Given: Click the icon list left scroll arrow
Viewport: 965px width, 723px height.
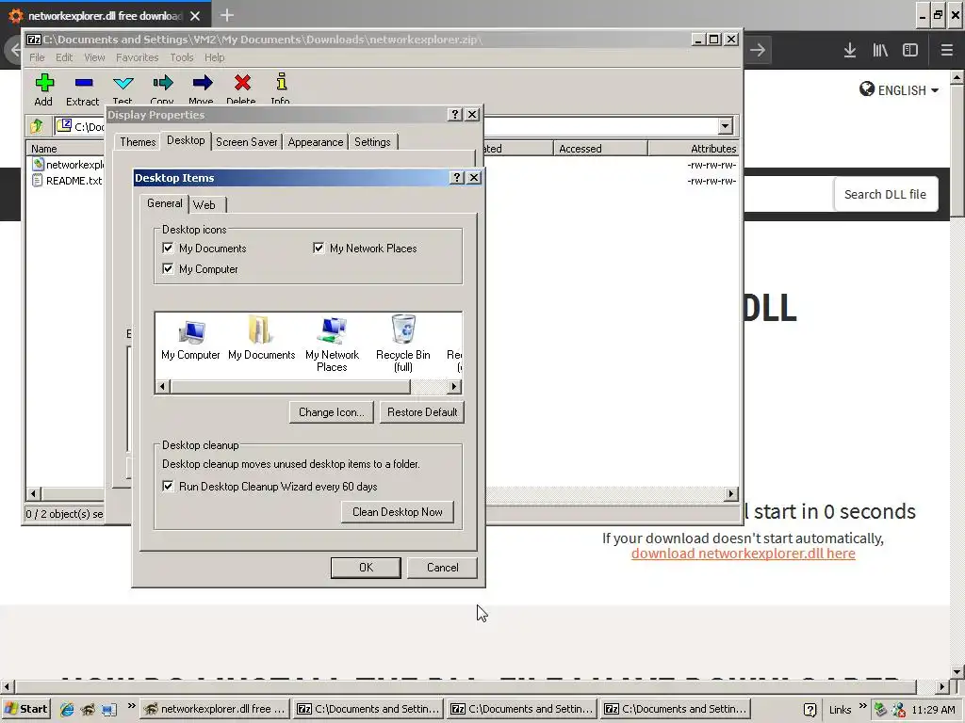Looking at the screenshot, I should (162, 387).
